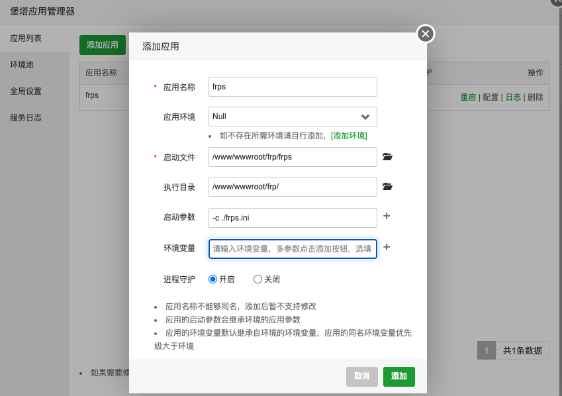The width and height of the screenshot is (562, 396).
Task: Click plus icon next to 环境变量
Action: [x=387, y=247]
